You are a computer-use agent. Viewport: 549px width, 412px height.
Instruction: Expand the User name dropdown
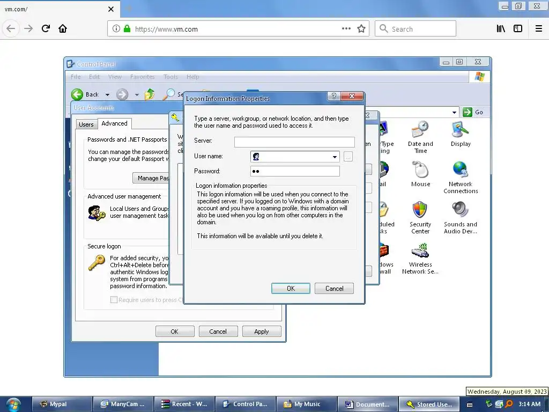pyautogui.click(x=335, y=157)
